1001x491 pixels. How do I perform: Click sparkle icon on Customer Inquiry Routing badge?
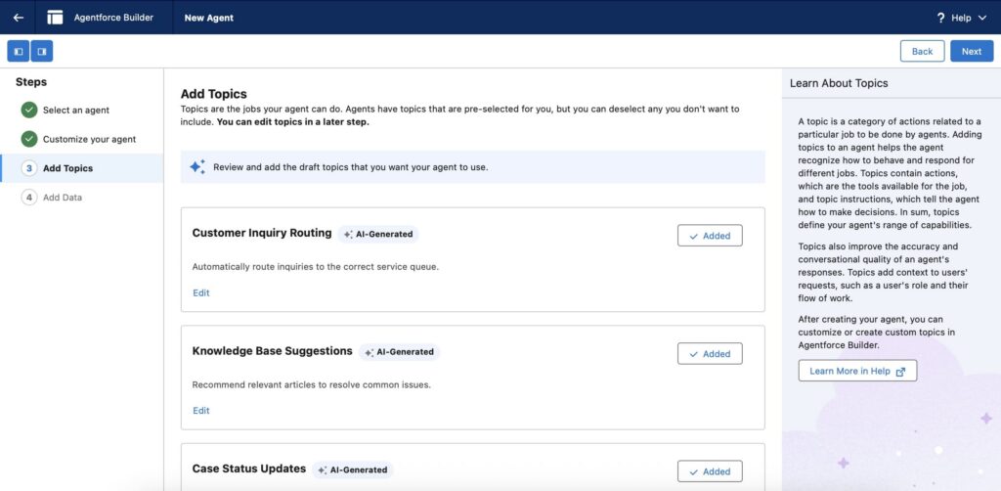(x=349, y=235)
